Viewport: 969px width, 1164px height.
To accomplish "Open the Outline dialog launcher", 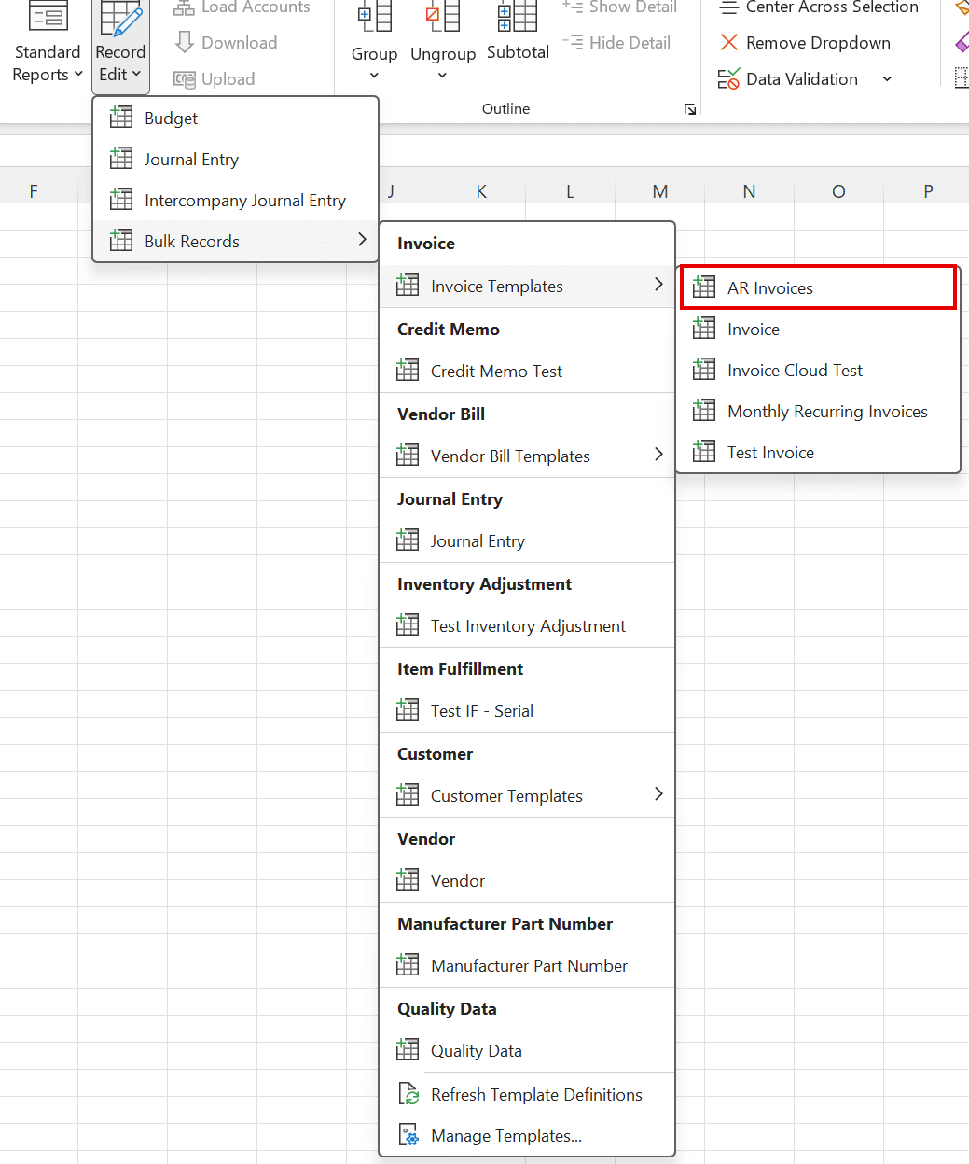I will 690,109.
